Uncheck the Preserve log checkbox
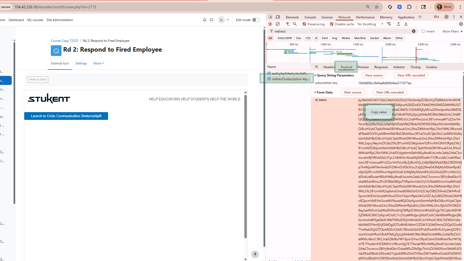The image size is (464, 261). (304, 24)
